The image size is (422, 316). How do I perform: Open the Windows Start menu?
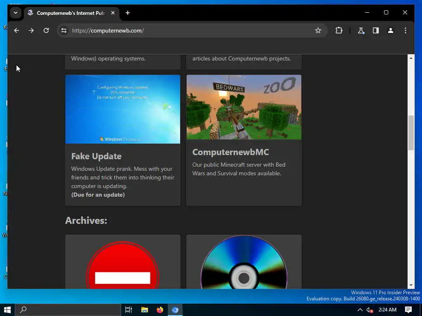point(7,310)
